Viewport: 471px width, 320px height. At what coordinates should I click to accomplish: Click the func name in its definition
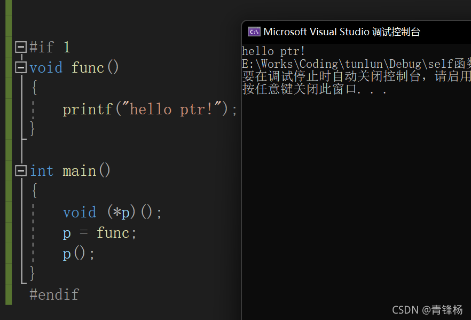click(88, 67)
